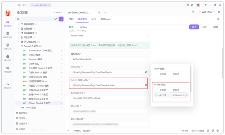
Task: Click the Callback URL input field
Action: 109,98
